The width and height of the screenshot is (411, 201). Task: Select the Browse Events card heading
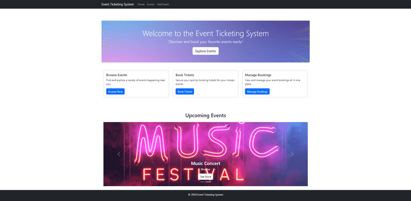[x=117, y=75]
